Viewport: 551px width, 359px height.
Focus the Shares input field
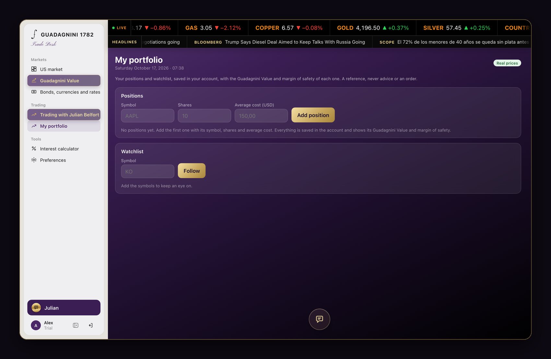[204, 116]
